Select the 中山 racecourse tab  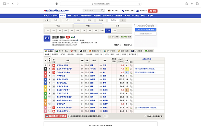(x=58, y=26)
